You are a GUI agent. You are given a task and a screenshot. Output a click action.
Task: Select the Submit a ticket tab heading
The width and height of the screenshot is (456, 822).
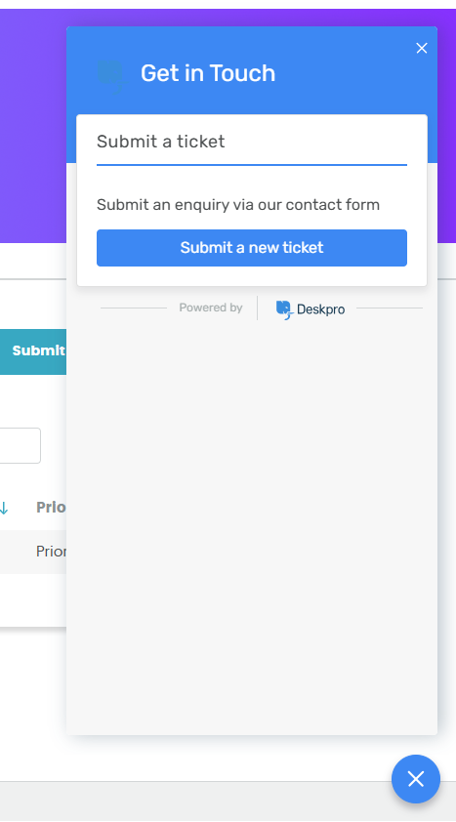click(x=161, y=141)
